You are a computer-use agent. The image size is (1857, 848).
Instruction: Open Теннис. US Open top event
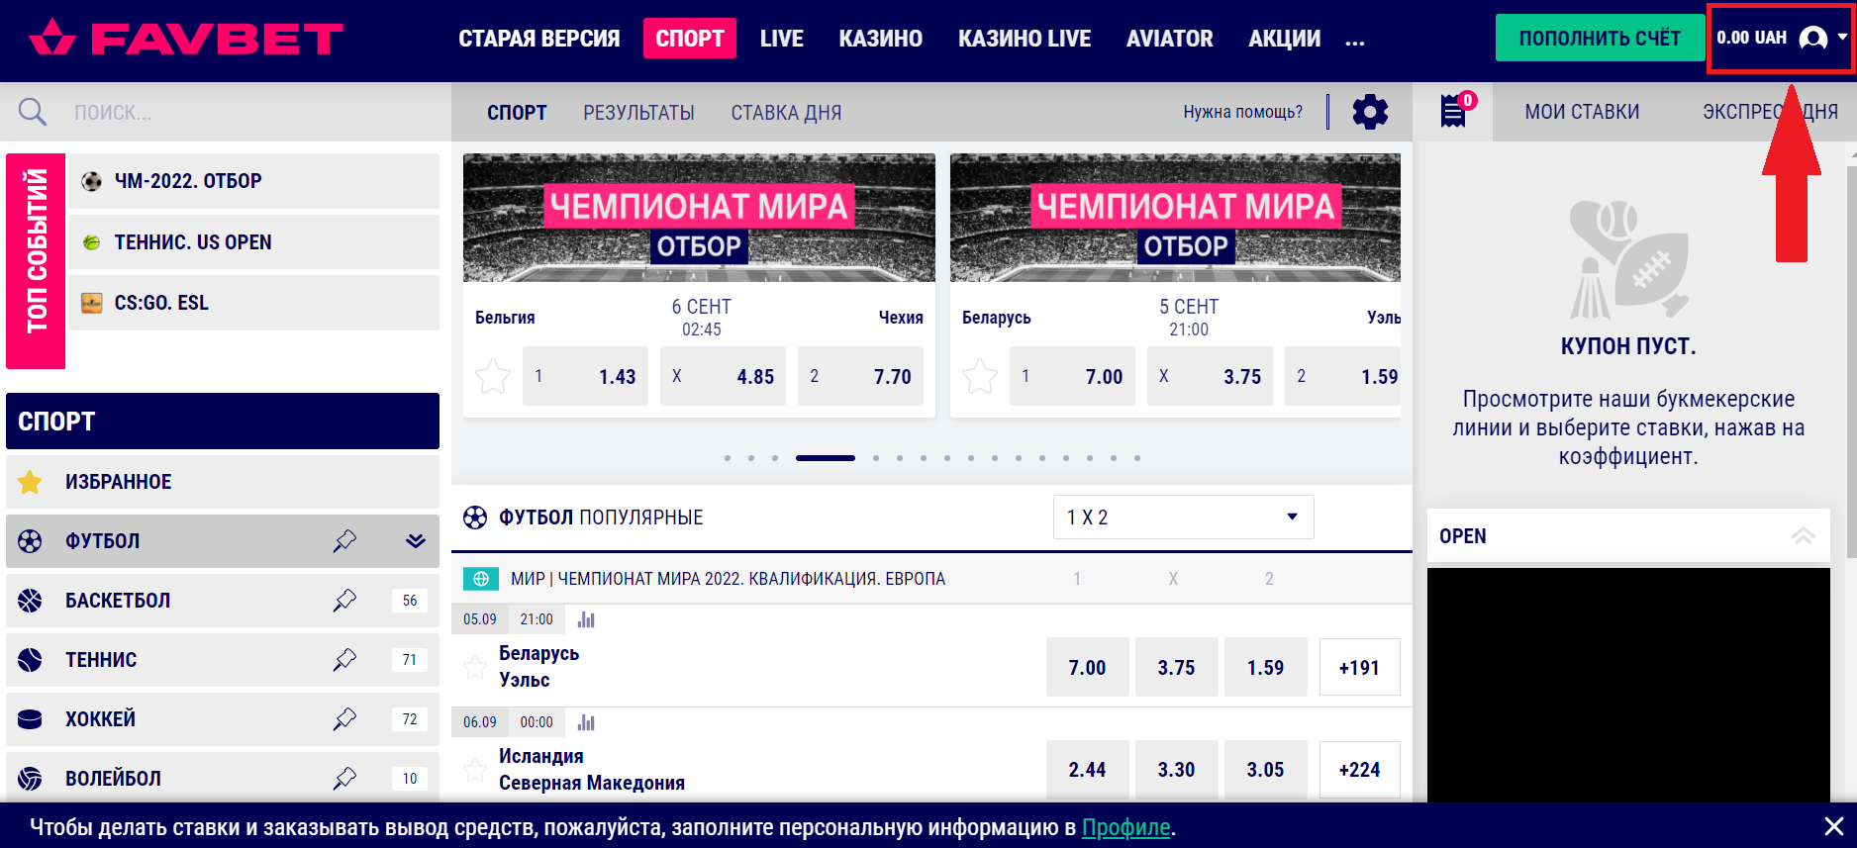(253, 242)
